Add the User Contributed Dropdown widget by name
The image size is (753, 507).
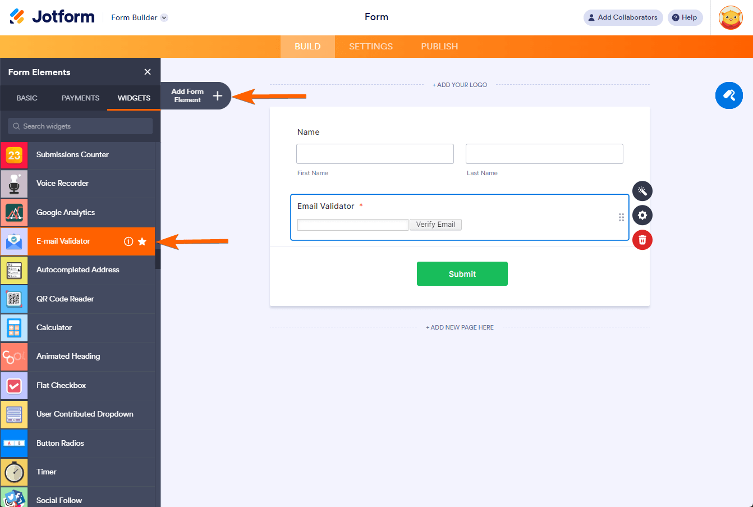click(x=85, y=414)
